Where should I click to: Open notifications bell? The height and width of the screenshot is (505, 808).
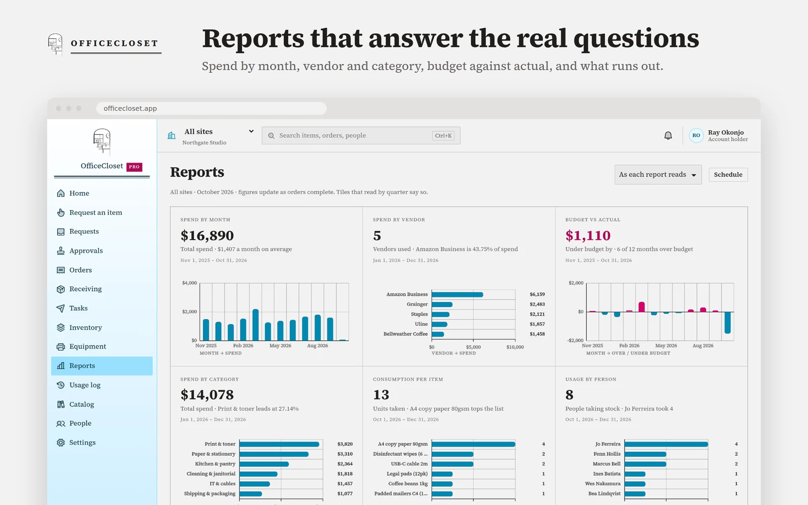point(668,135)
